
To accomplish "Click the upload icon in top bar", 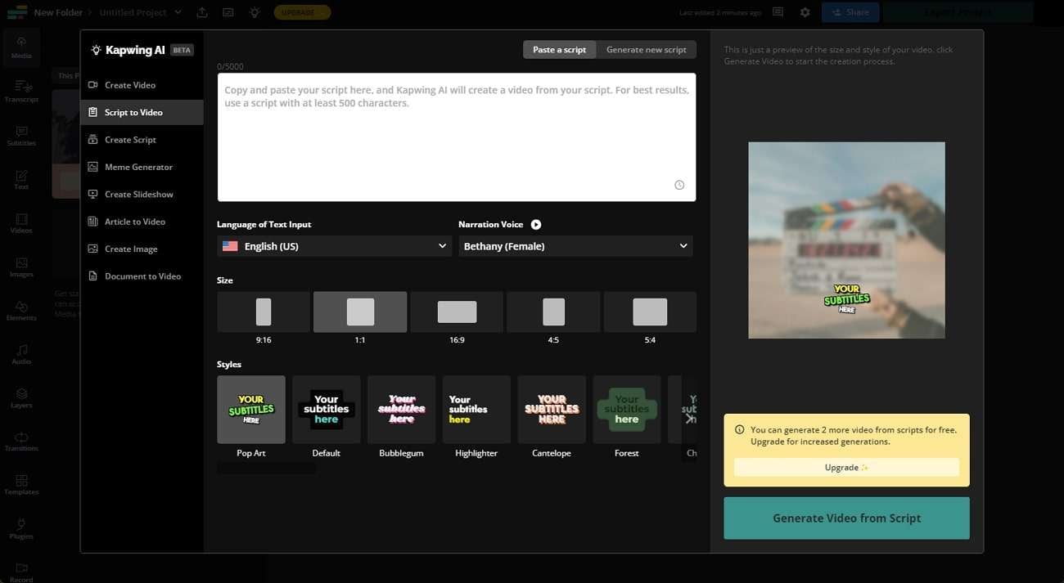I will 202,12.
